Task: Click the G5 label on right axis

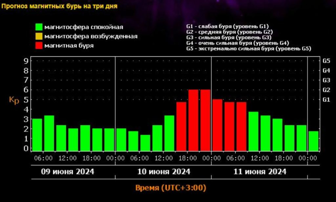Action: coord(326,61)
